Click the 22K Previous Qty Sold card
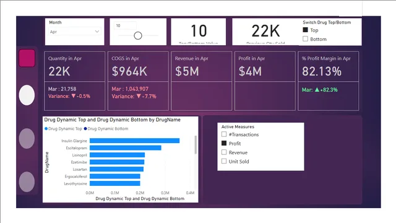 (265, 32)
